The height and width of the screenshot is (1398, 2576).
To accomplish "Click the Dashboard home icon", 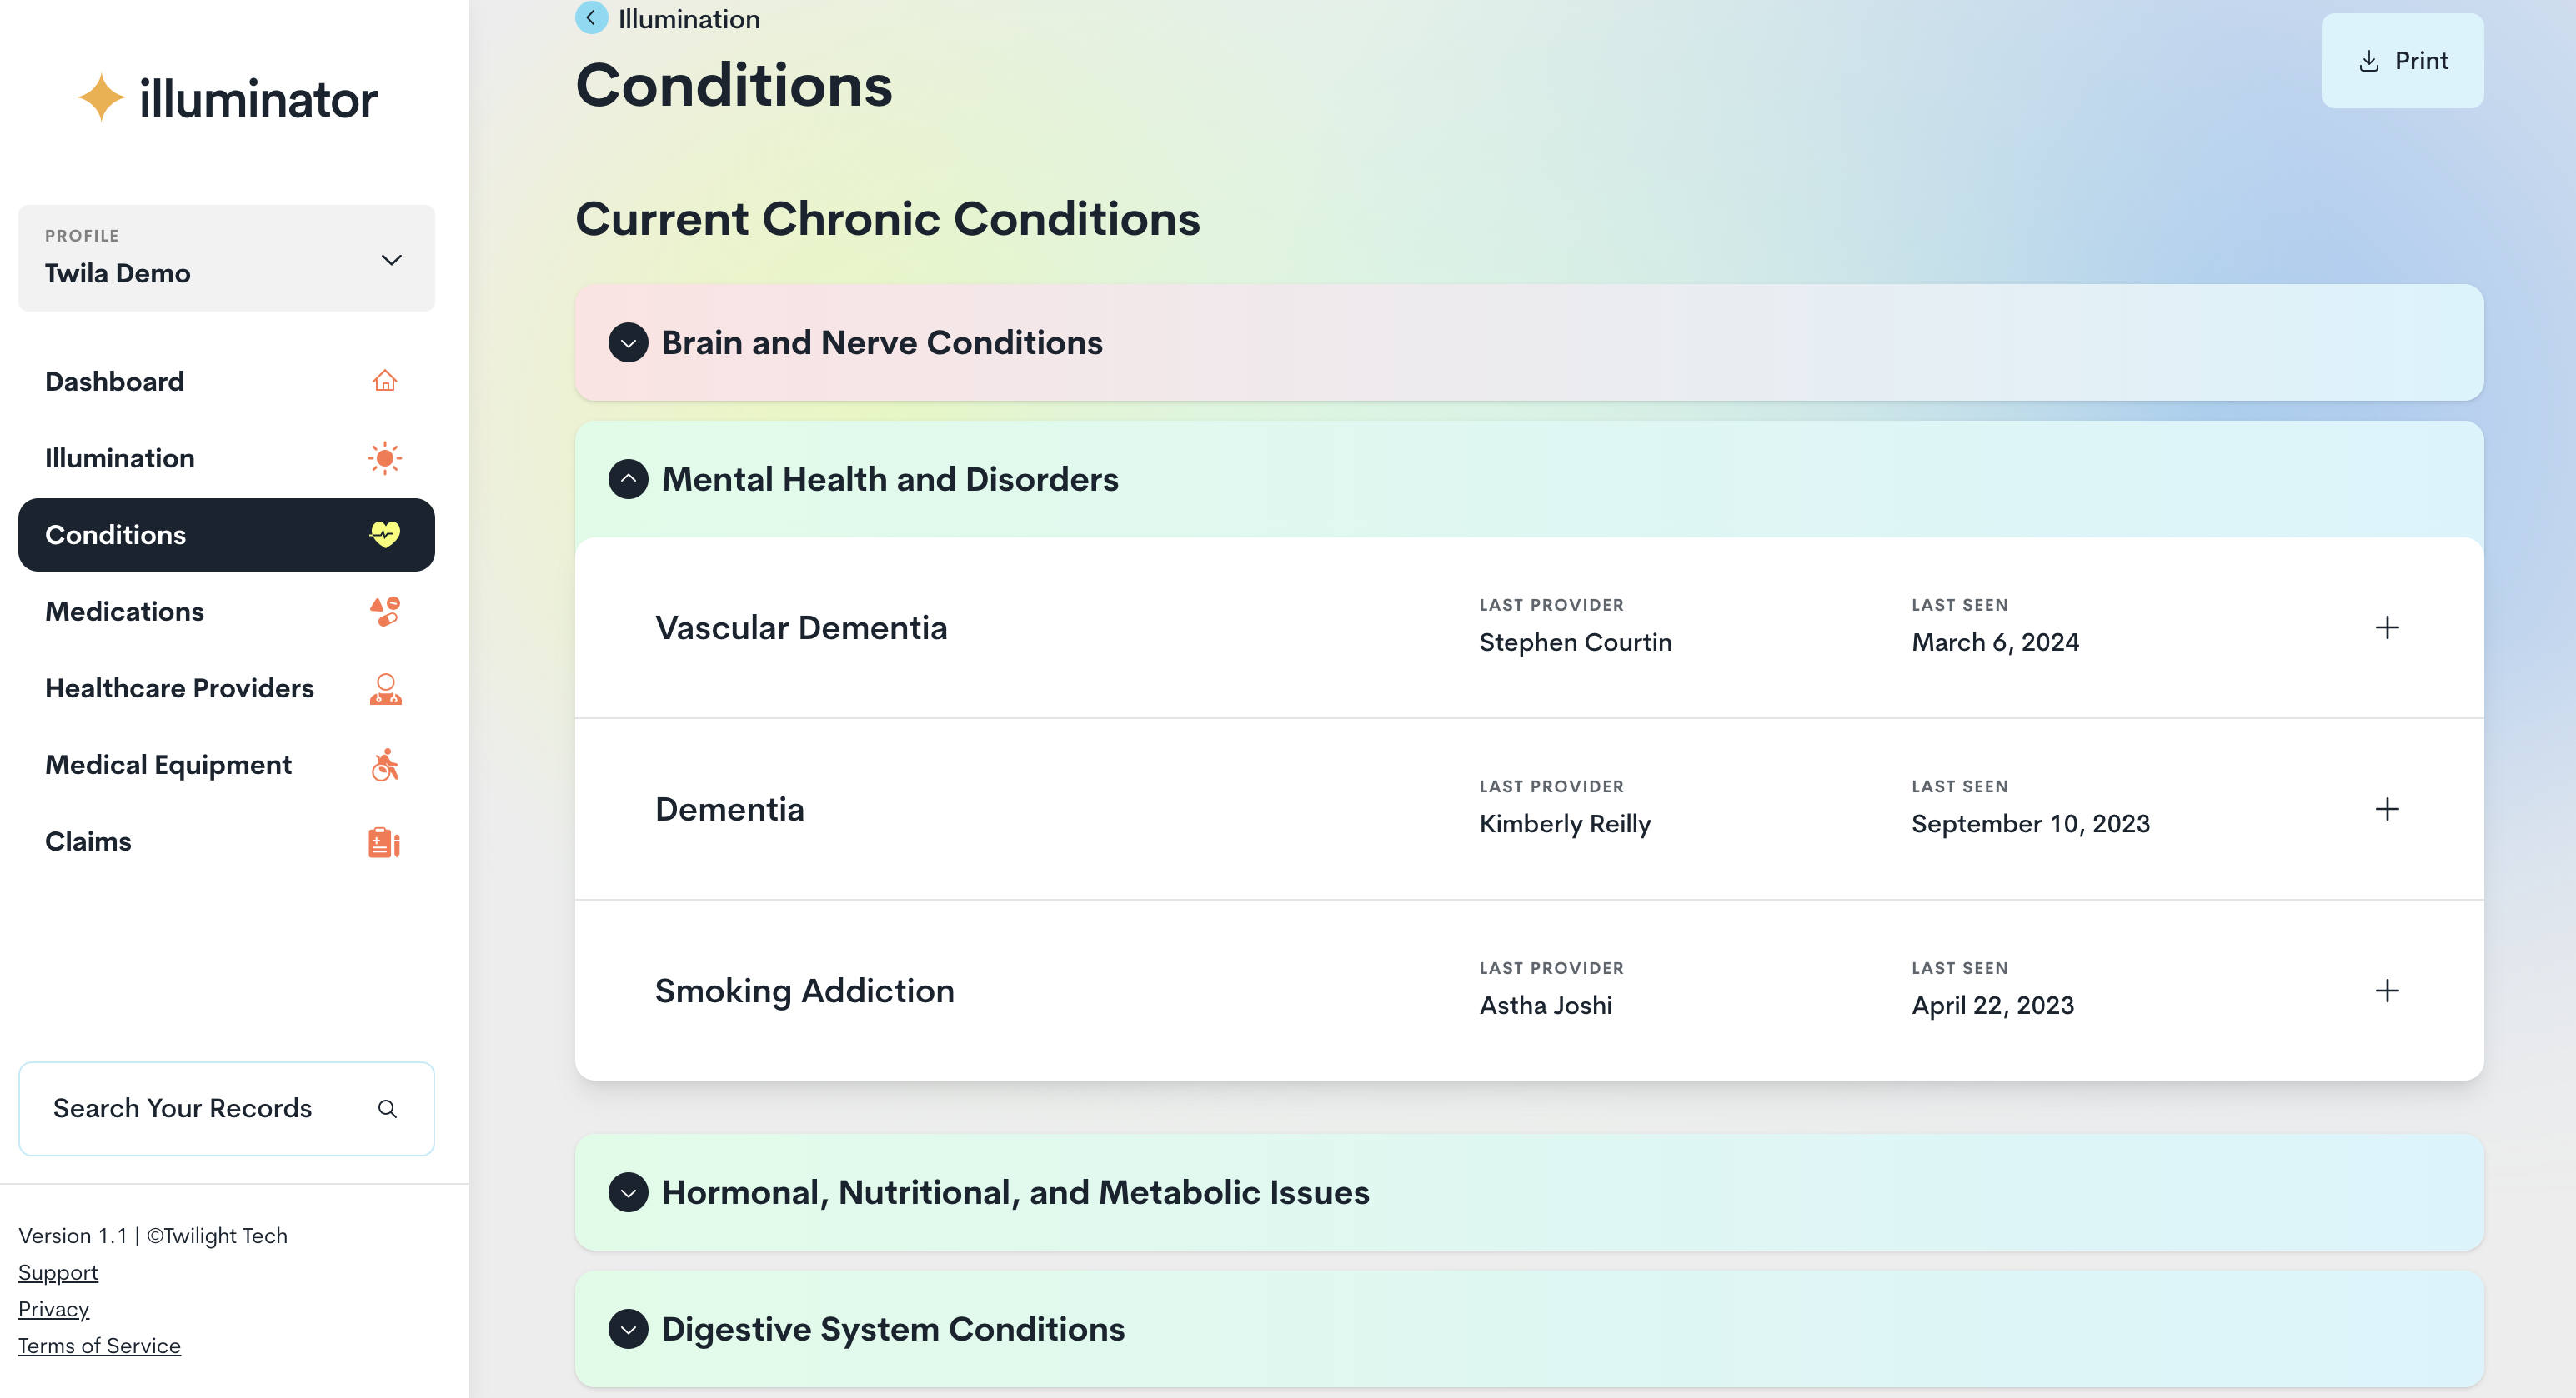I will 385,381.
